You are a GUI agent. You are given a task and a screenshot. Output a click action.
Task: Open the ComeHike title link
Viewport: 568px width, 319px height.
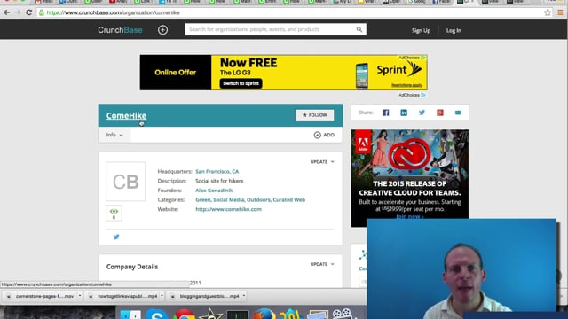coord(126,116)
